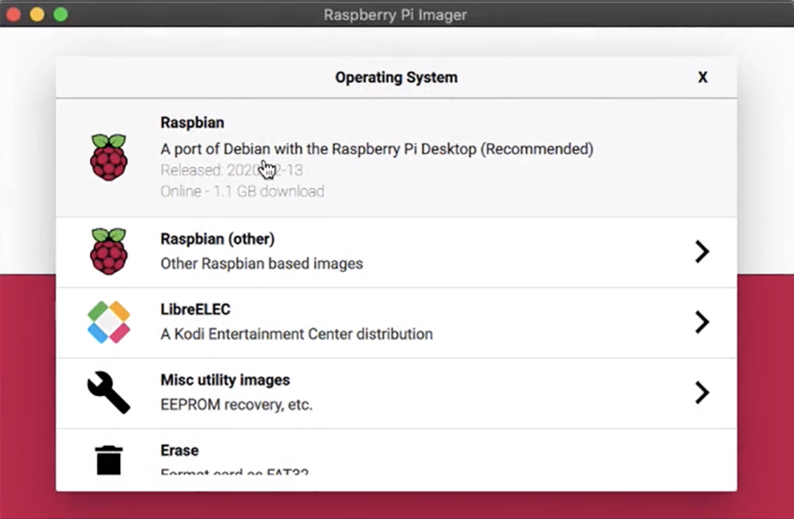Image resolution: width=794 pixels, height=519 pixels.
Task: Close the Operating System dialog with X
Action: 703,77
